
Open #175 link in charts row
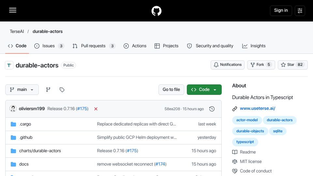click(132, 151)
